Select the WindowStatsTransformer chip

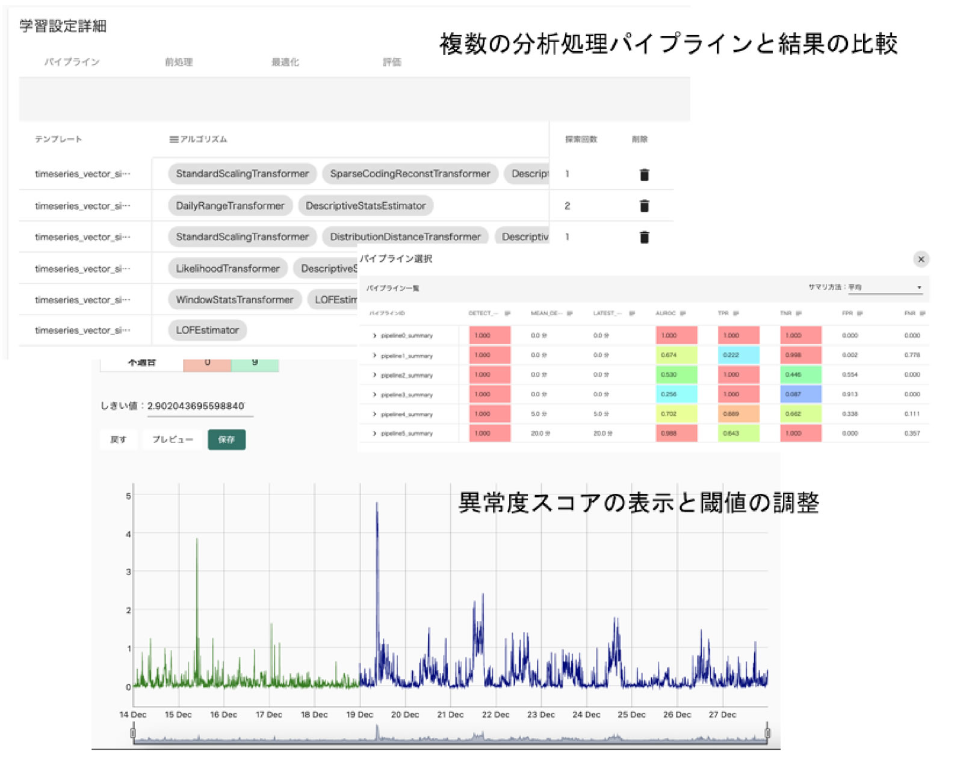(235, 300)
